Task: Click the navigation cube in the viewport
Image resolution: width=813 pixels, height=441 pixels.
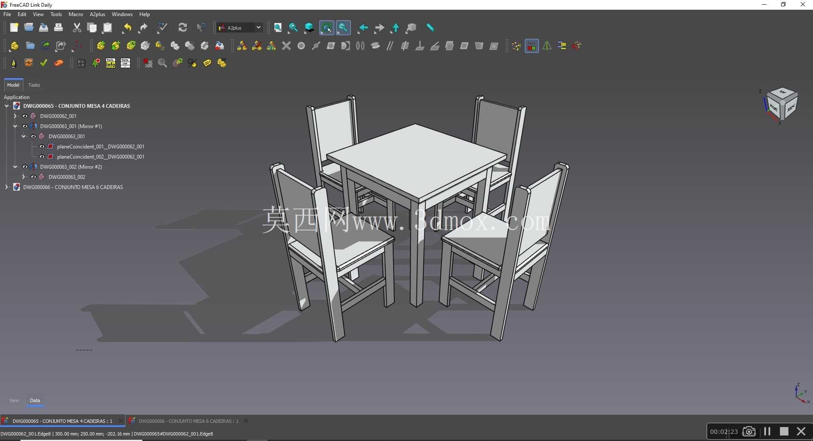Action: tap(782, 104)
